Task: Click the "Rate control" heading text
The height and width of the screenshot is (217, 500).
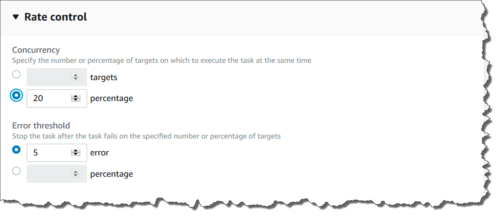Action: click(56, 17)
